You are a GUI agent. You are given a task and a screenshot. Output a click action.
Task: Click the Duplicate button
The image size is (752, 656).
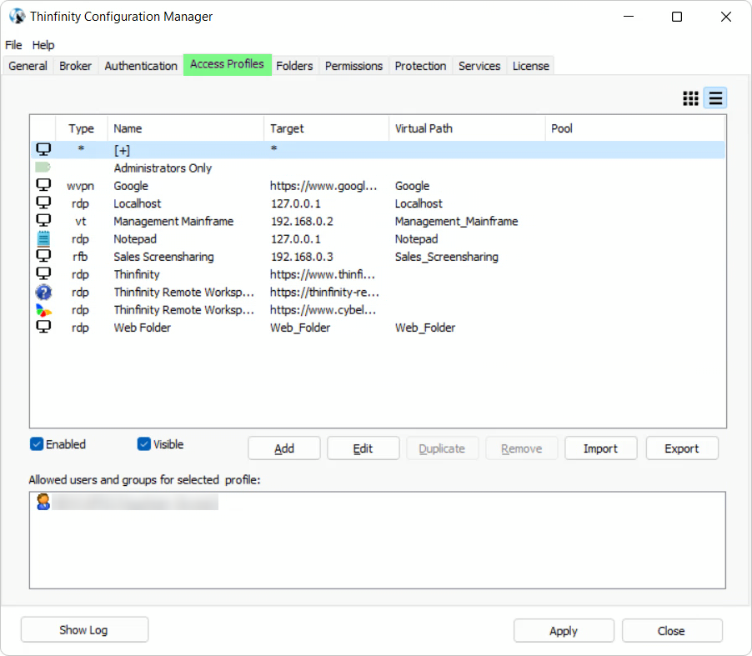(442, 448)
